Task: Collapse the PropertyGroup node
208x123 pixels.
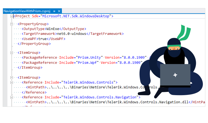Action: [12, 24]
